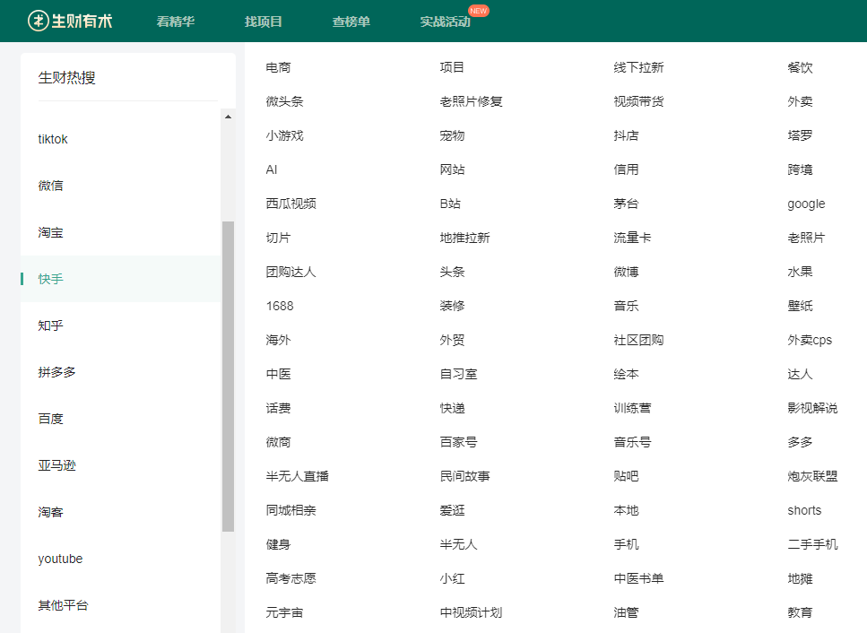867x633 pixels.
Task: Open the 地推拉新 keyword
Action: (x=464, y=238)
